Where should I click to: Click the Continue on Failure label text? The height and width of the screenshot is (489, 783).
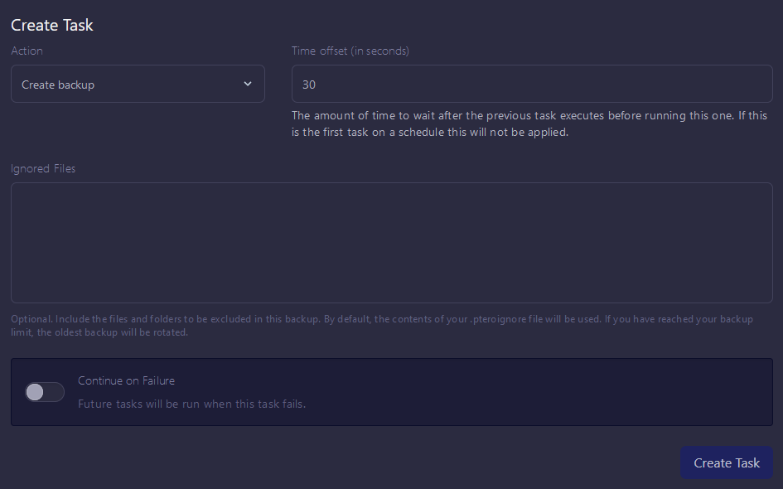click(x=126, y=380)
